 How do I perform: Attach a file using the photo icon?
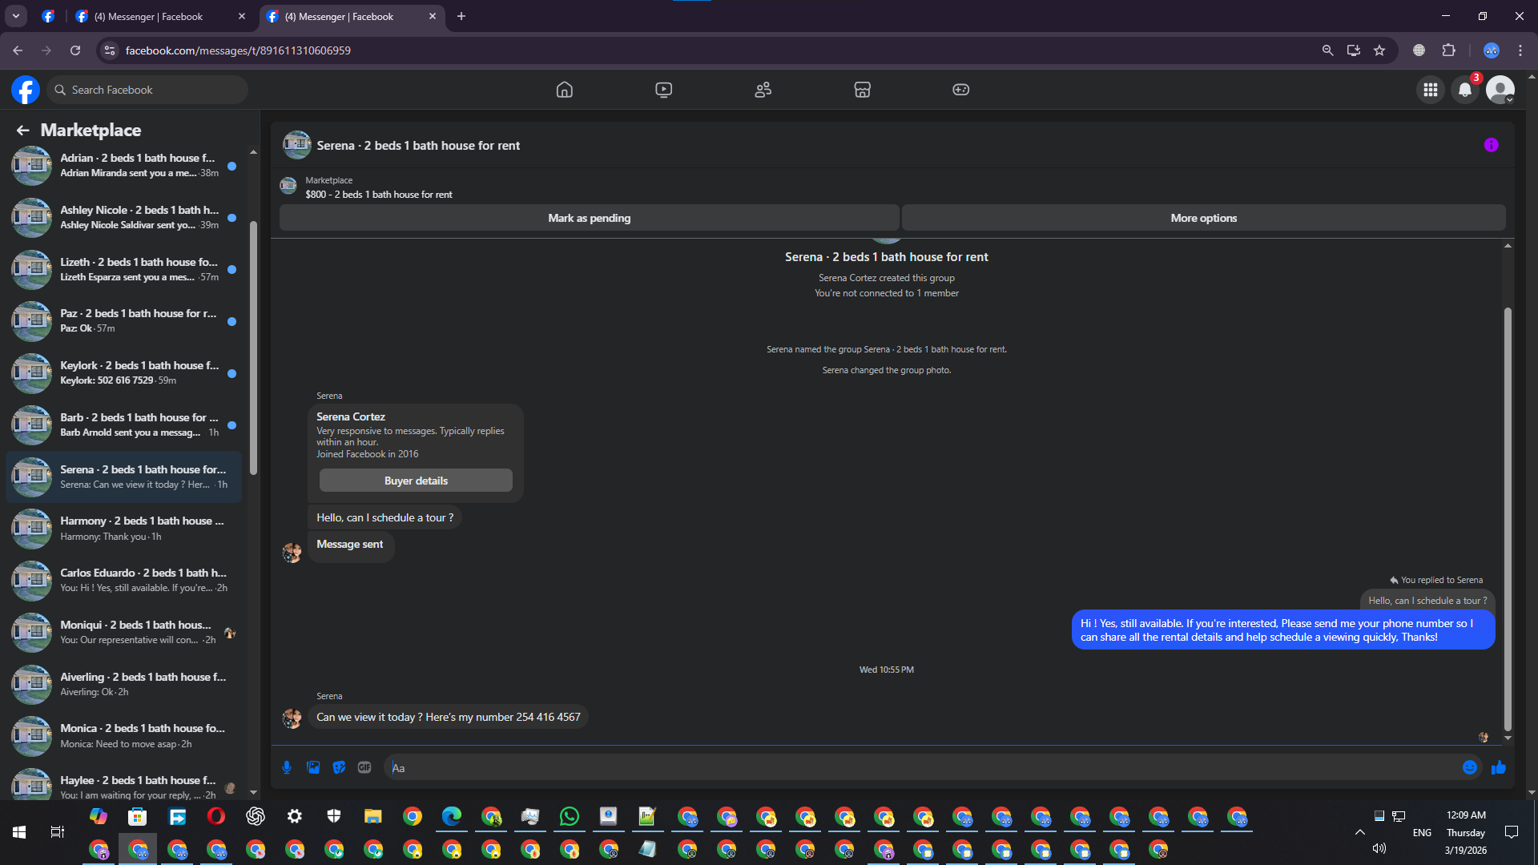pyautogui.click(x=313, y=767)
